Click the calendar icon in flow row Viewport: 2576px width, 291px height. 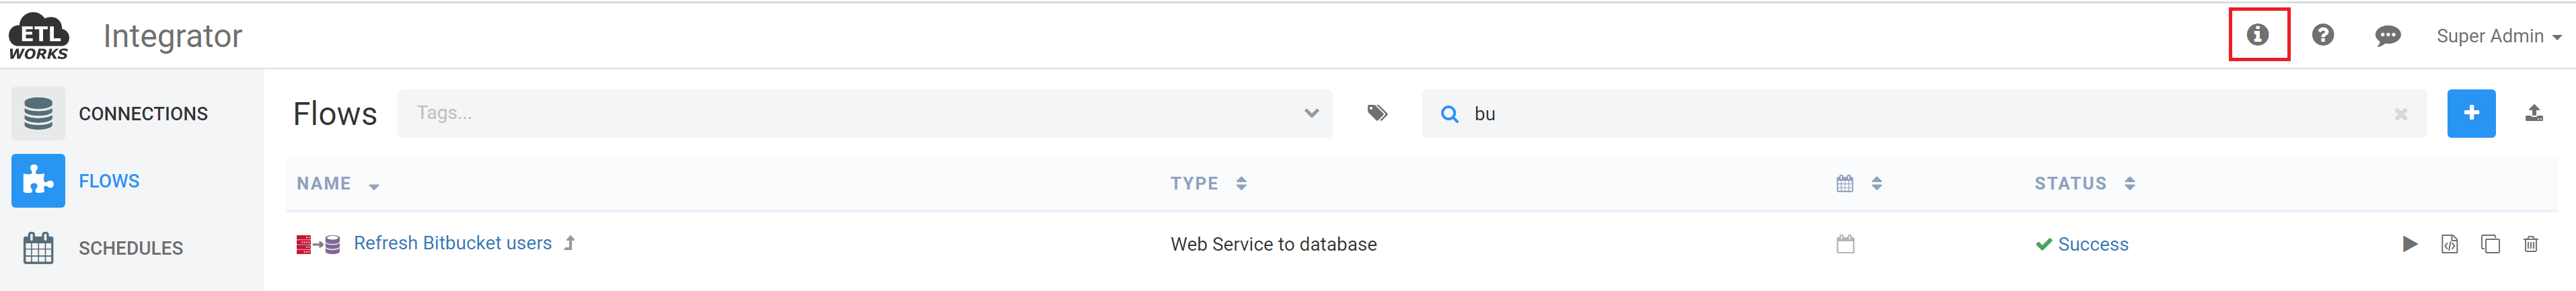(x=1845, y=244)
